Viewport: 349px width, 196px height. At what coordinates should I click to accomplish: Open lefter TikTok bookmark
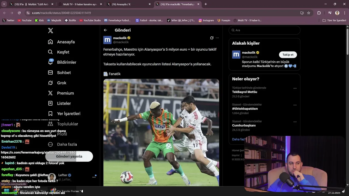(181, 20)
